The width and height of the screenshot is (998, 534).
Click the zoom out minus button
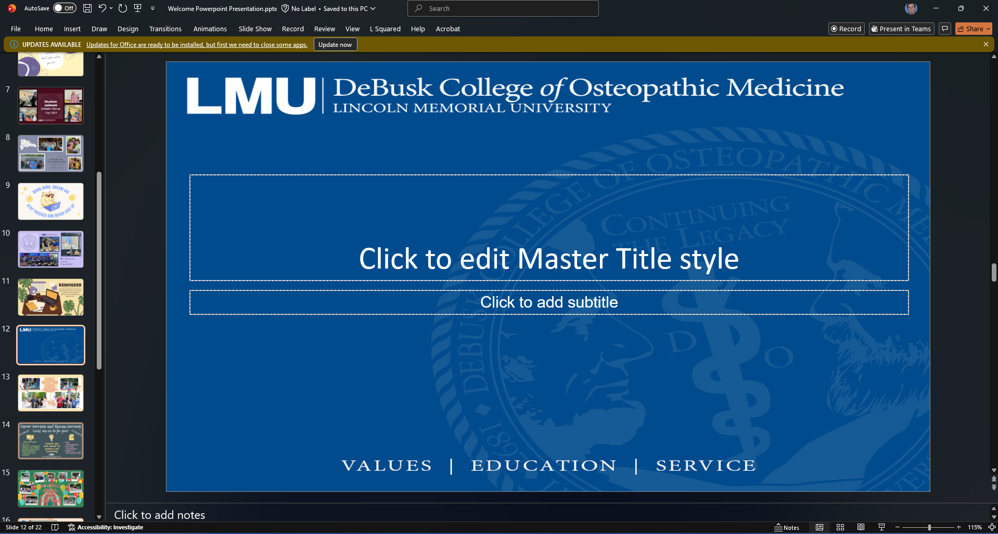coord(898,527)
